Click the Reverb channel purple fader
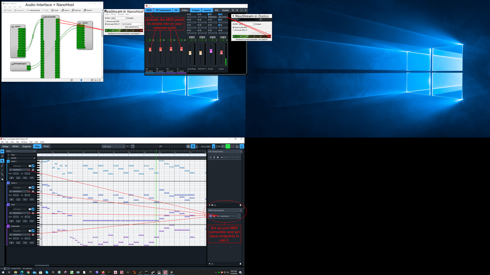490x275 pixels. [211, 51]
